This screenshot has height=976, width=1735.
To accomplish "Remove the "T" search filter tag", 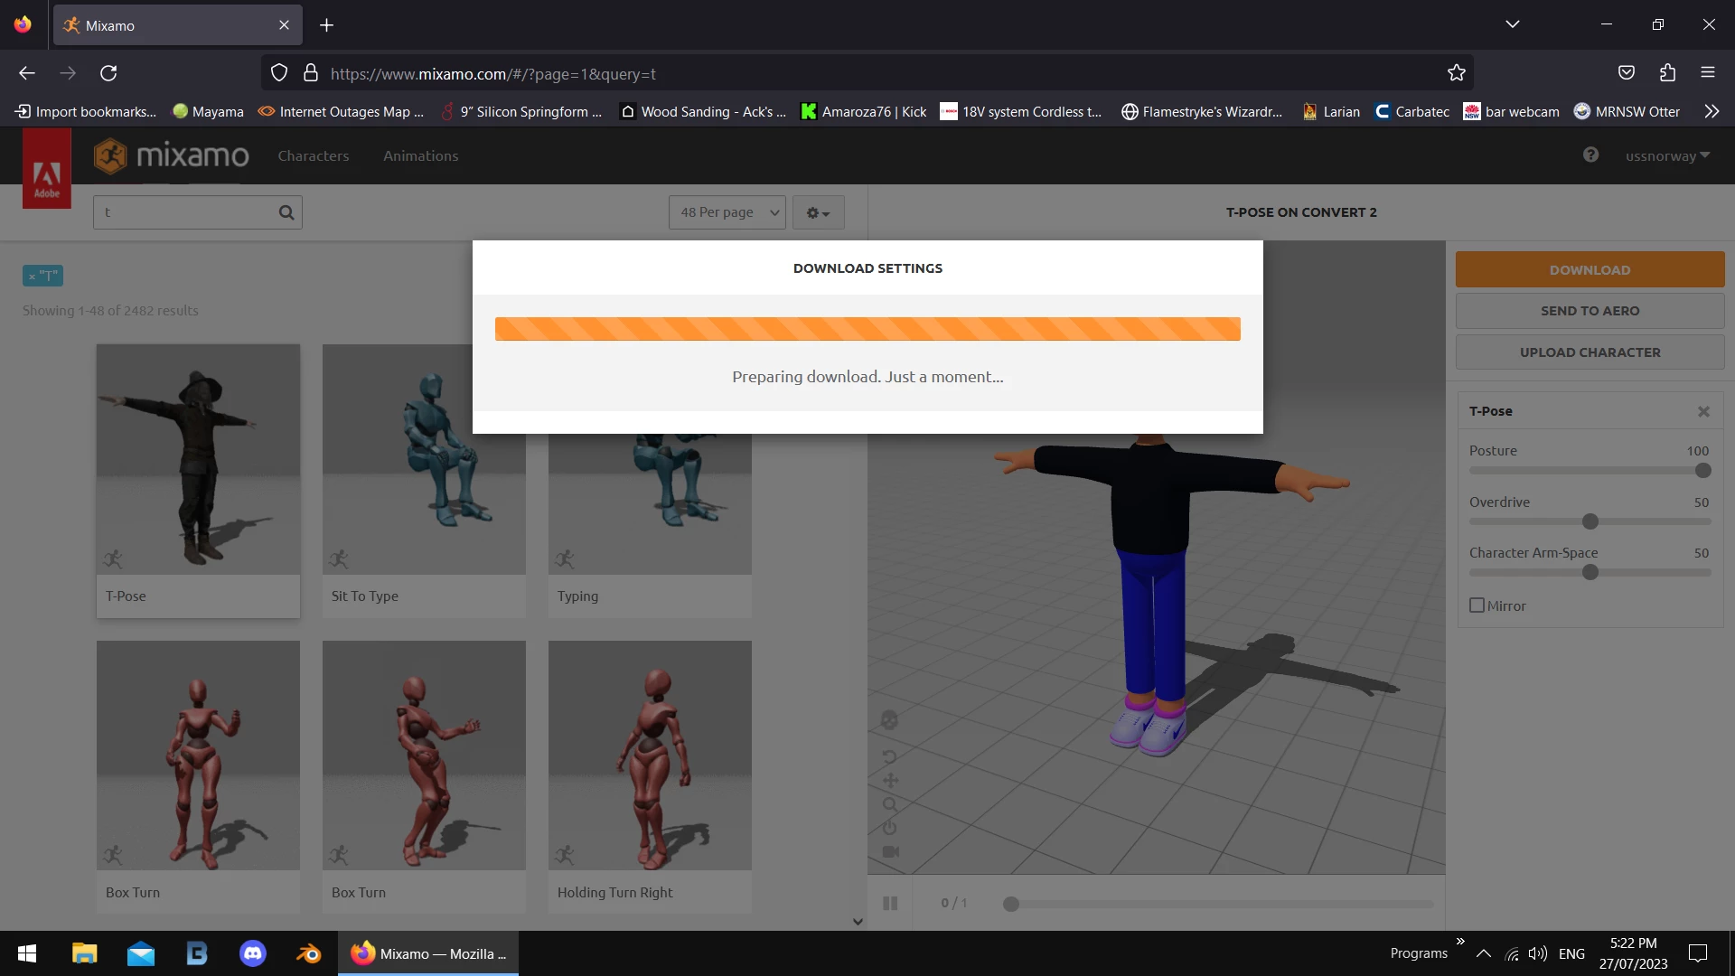I will 33,277.
